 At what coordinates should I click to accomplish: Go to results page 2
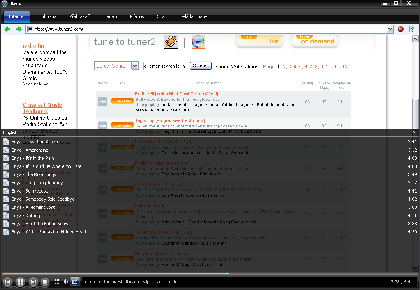pyautogui.click(x=285, y=67)
